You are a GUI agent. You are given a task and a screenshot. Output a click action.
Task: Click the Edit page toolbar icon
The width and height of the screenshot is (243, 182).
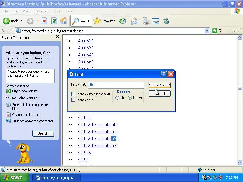(156, 21)
